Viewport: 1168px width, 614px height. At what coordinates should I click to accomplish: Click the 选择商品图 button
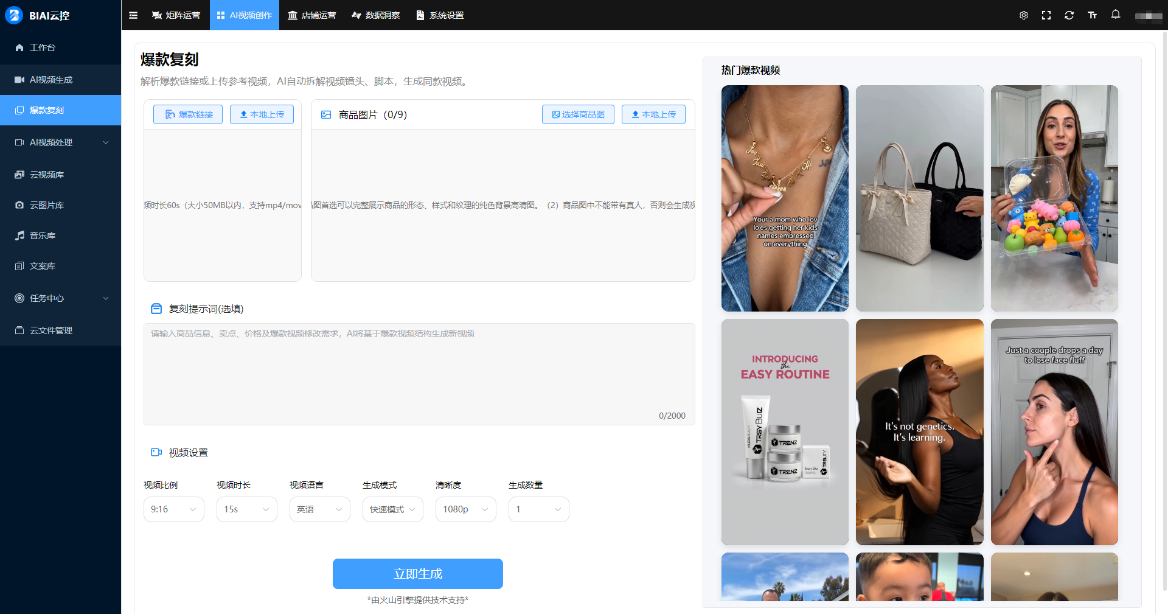578,114
